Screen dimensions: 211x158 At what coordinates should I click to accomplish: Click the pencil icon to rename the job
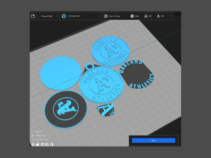click(33, 136)
